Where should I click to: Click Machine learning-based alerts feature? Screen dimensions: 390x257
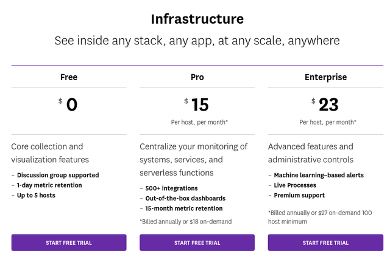(x=319, y=175)
